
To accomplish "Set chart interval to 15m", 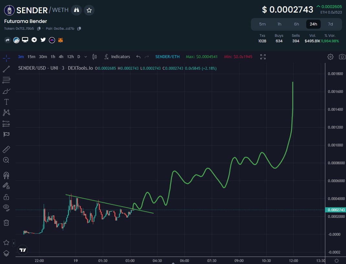I will click(31, 57).
